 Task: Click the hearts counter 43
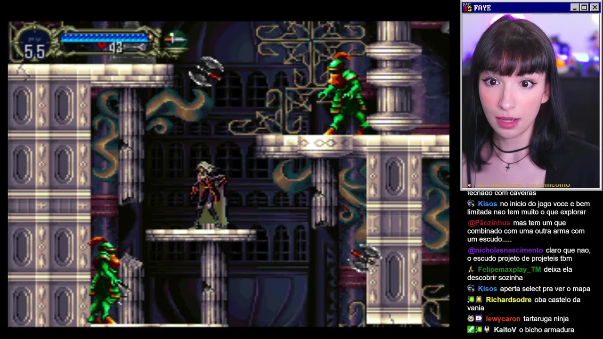(116, 47)
